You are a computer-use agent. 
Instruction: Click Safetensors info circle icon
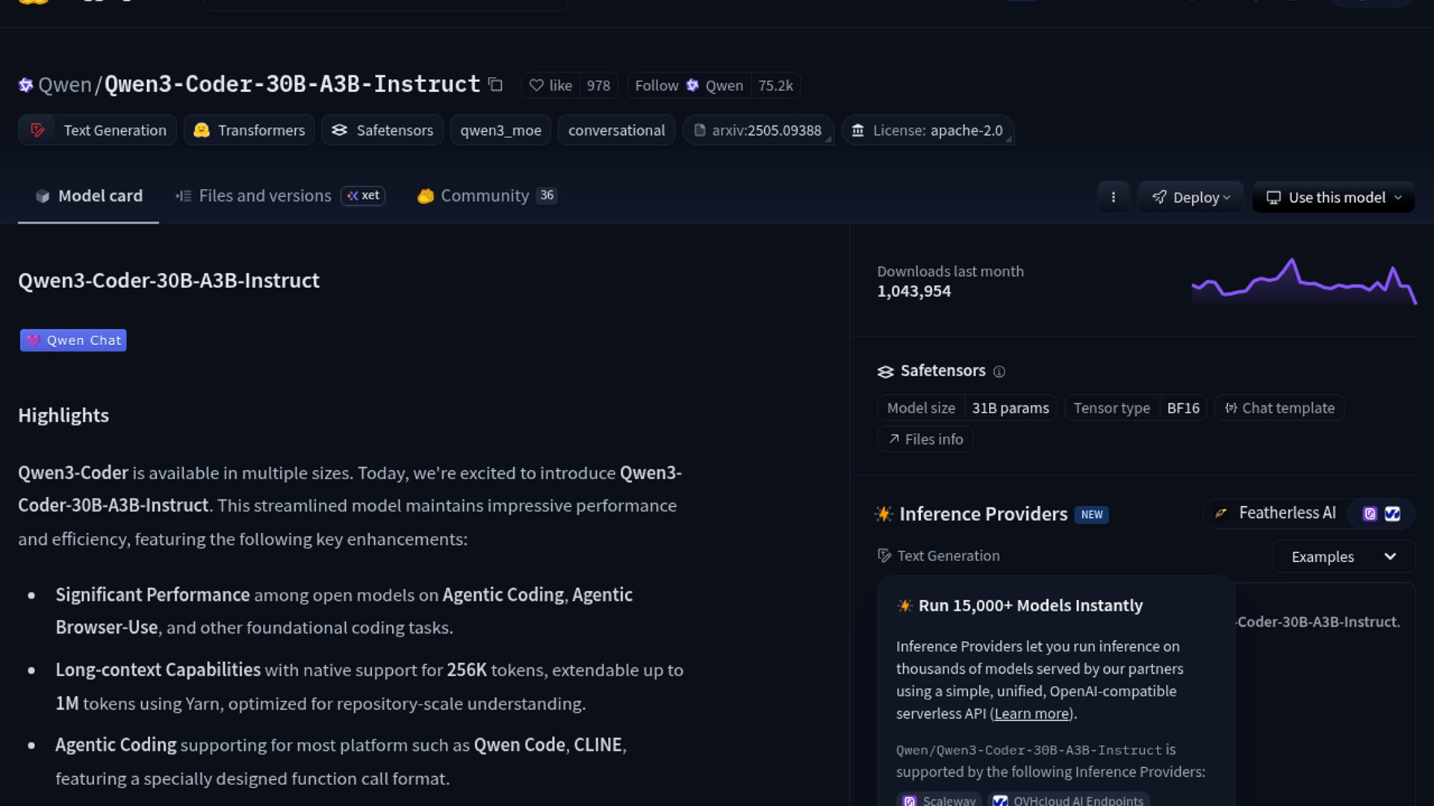999,372
